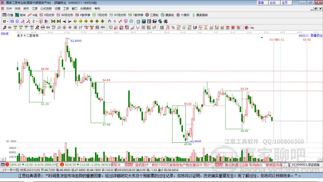Click the 蓝帆医疗 news ticker headline
The width and height of the screenshot is (323, 182).
tap(172, 165)
